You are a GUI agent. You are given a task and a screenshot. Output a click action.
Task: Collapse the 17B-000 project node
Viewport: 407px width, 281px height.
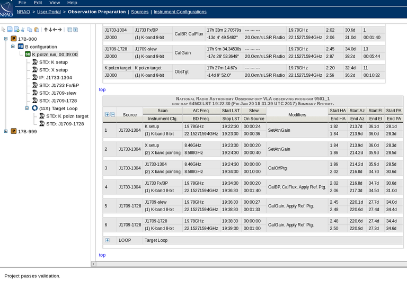[6, 39]
